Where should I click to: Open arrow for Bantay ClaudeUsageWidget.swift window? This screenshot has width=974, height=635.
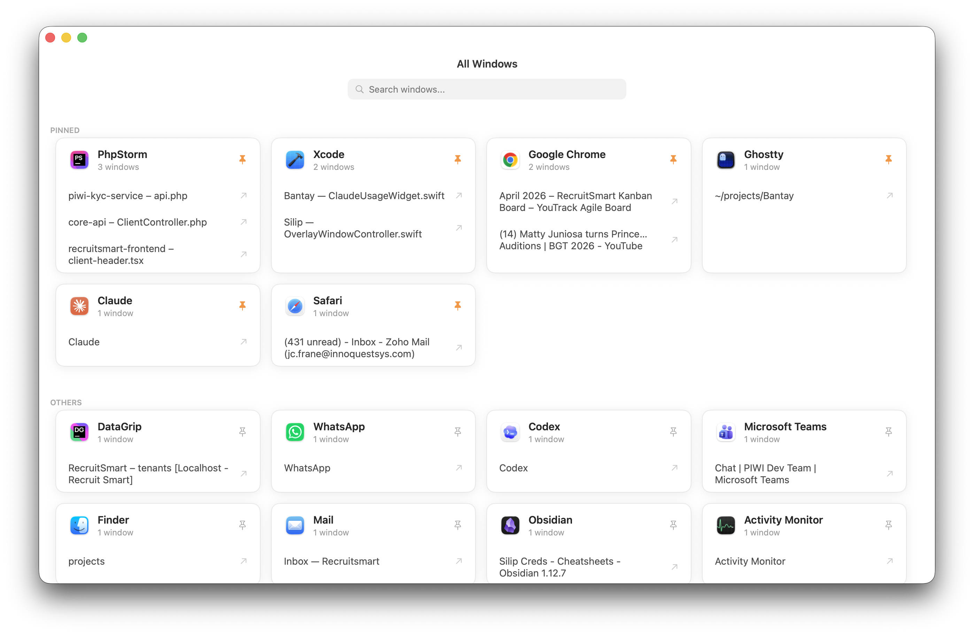point(459,196)
